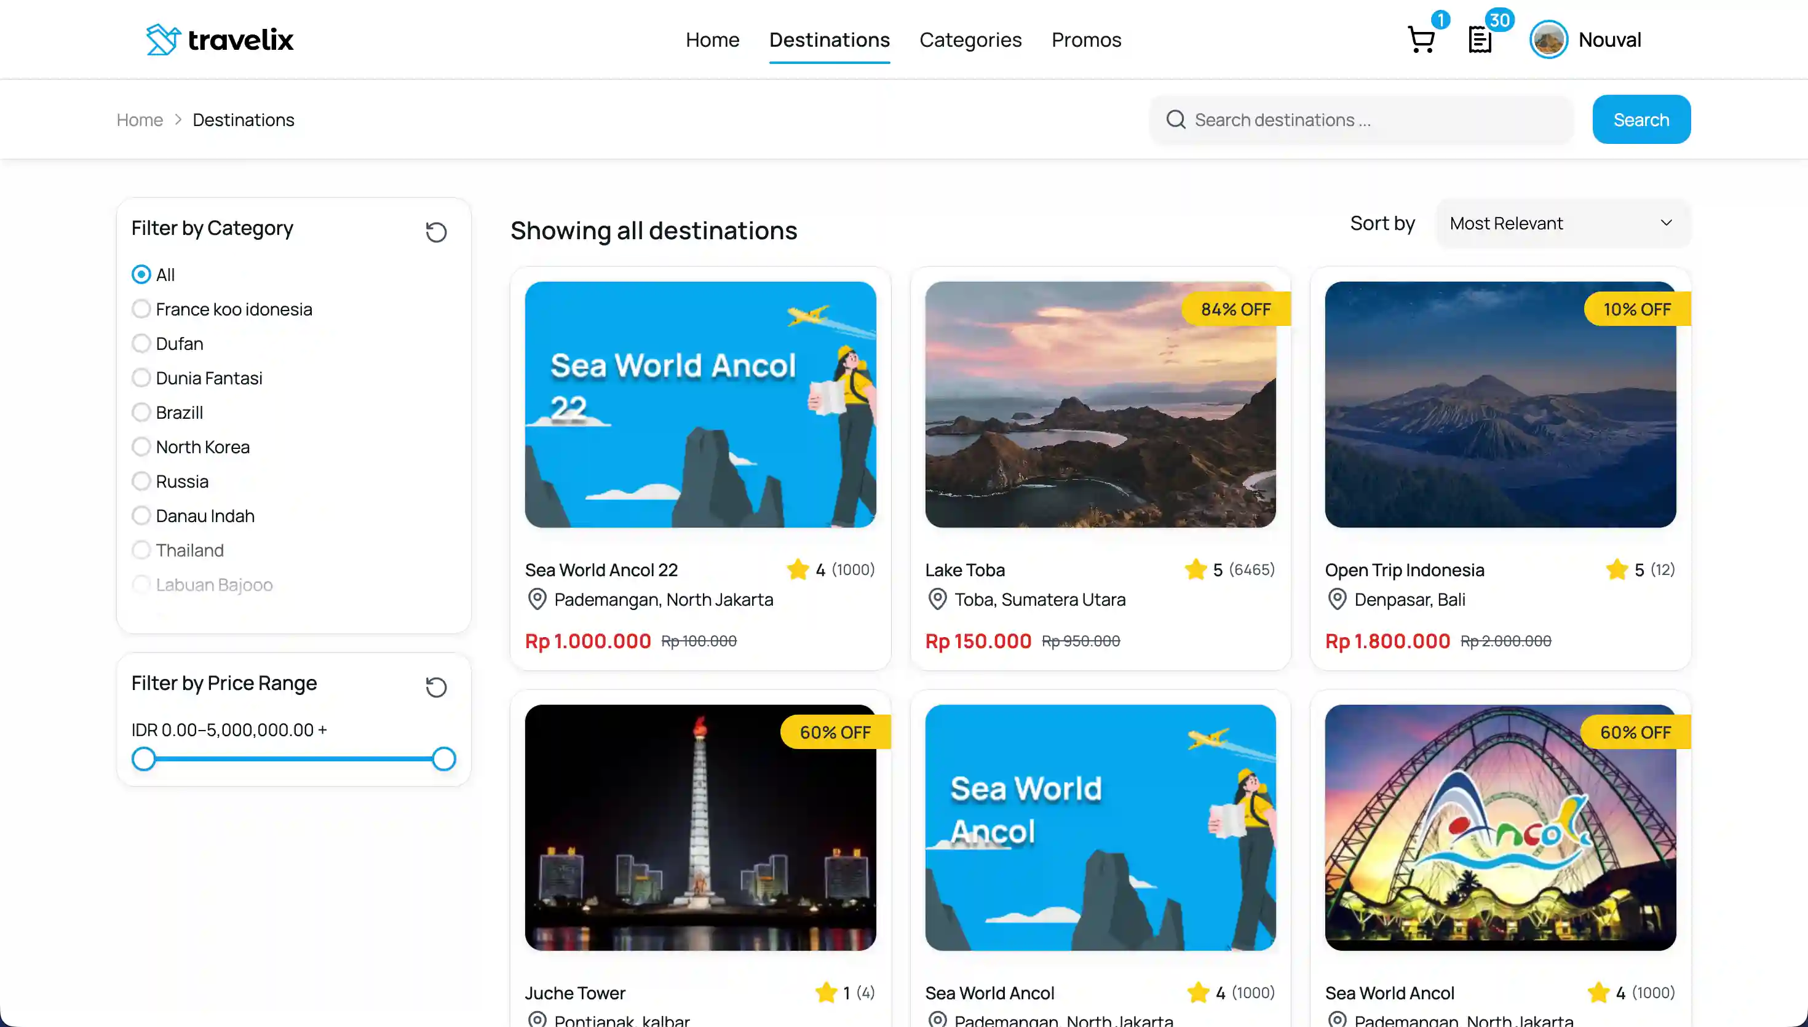Click Home breadcrumb link

pyautogui.click(x=140, y=120)
